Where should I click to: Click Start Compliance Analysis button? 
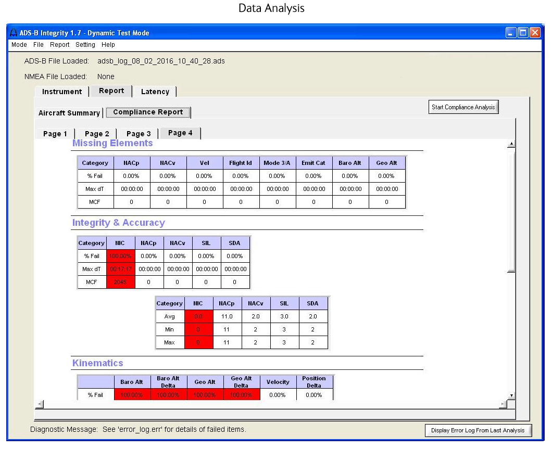[463, 107]
